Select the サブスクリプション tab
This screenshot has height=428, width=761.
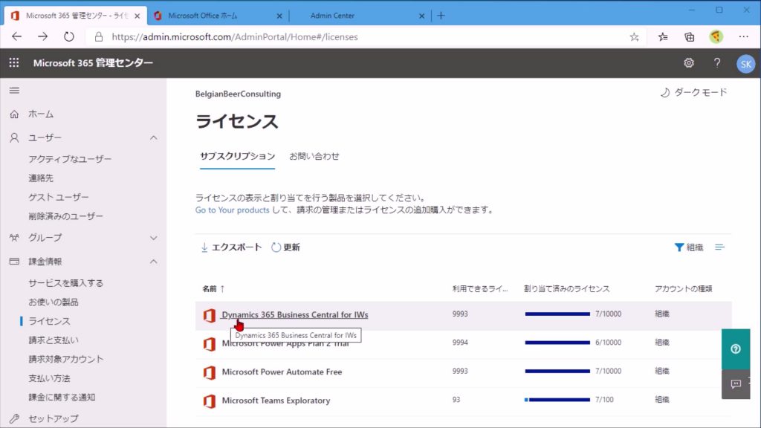pos(237,156)
